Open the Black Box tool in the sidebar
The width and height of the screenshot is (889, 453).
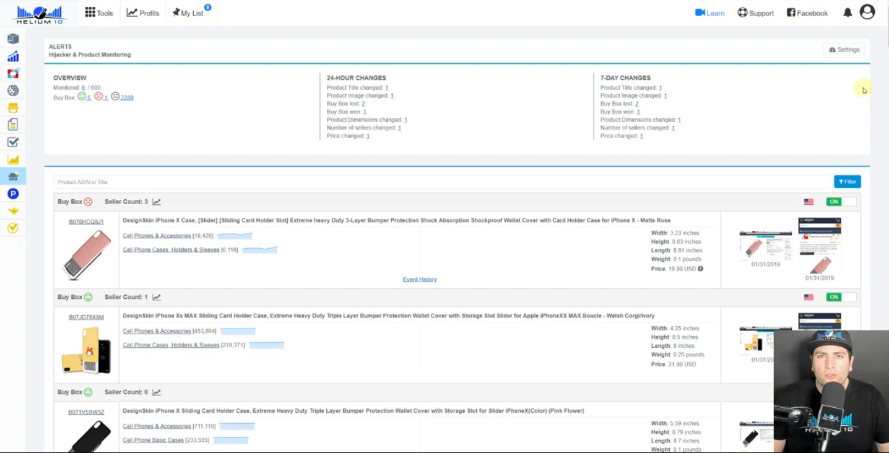pos(14,38)
